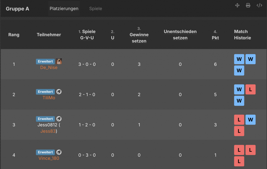This screenshot has height=169, width=267.
Task: Open the Vince_180 profile link
Action: [49, 158]
